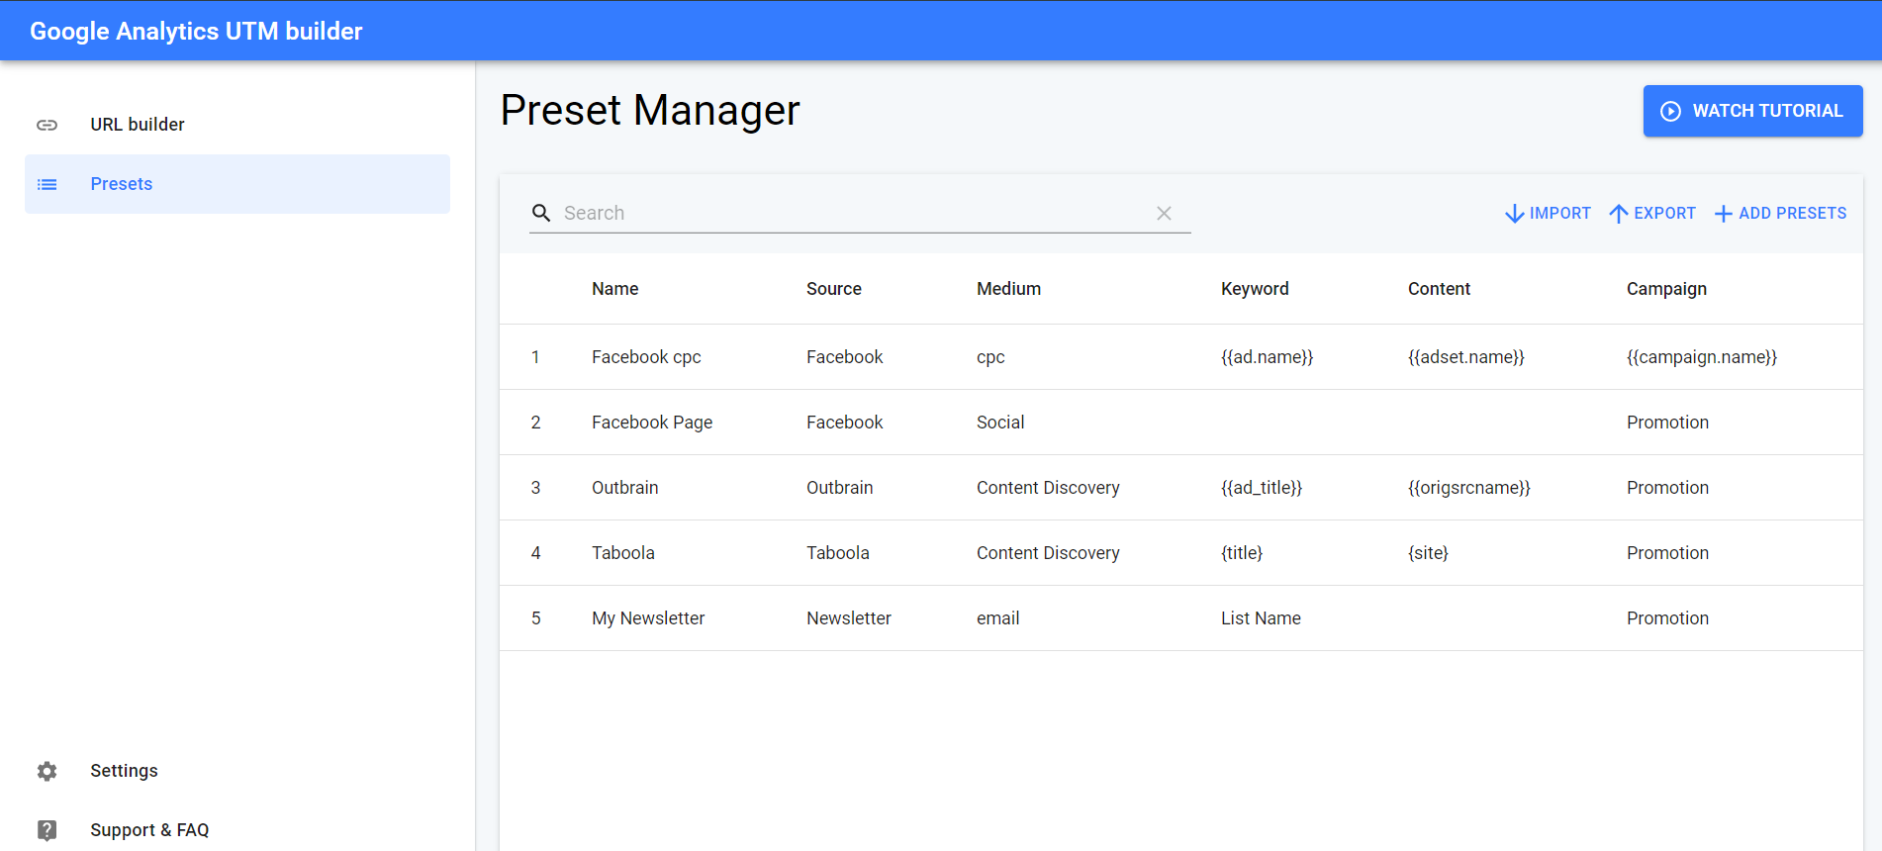Click the Settings gear icon
Screen dimensions: 1882x851
[47, 771]
